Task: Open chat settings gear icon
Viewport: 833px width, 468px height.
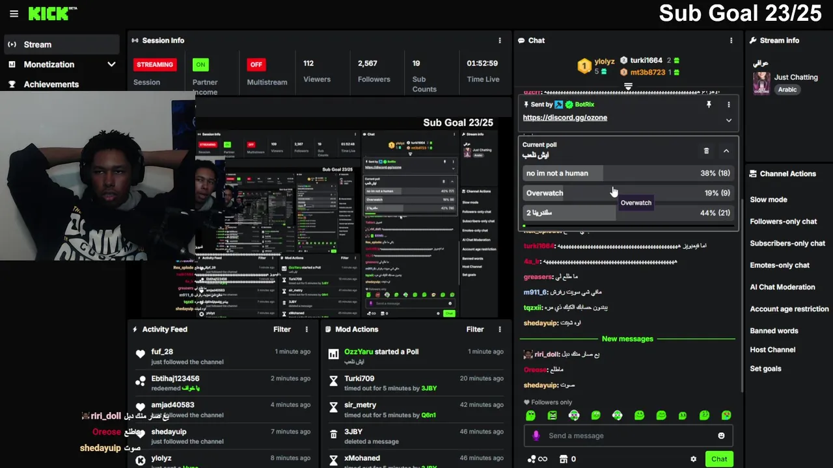Action: pos(693,459)
